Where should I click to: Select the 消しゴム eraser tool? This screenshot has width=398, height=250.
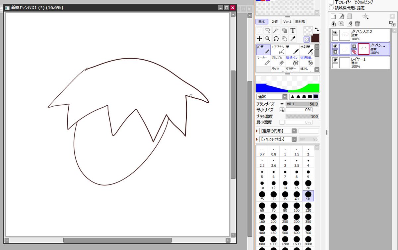278,61
